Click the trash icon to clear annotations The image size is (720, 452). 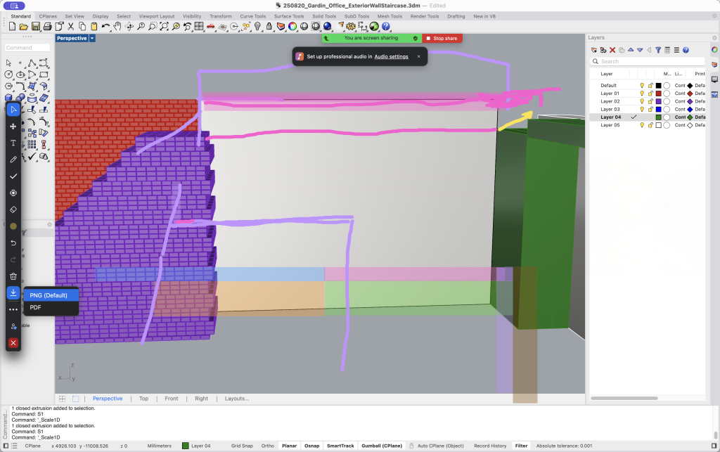pyautogui.click(x=13, y=276)
